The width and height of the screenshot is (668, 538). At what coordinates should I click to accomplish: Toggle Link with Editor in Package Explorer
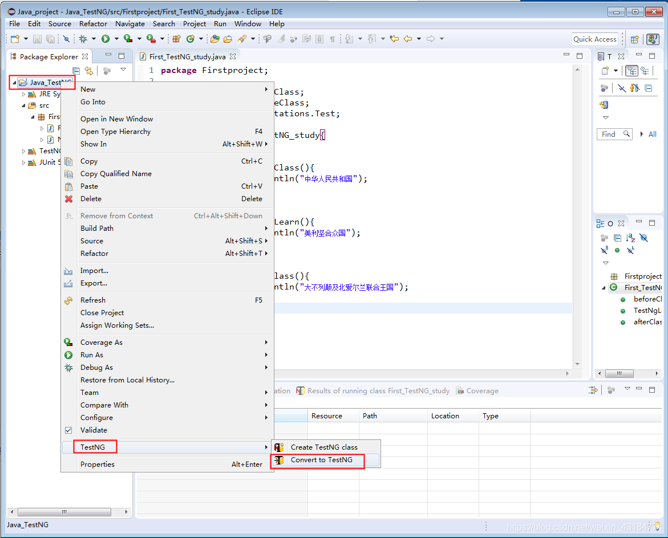point(88,70)
